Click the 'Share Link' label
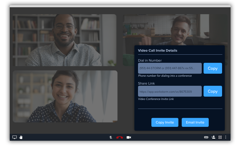 (x=147, y=83)
